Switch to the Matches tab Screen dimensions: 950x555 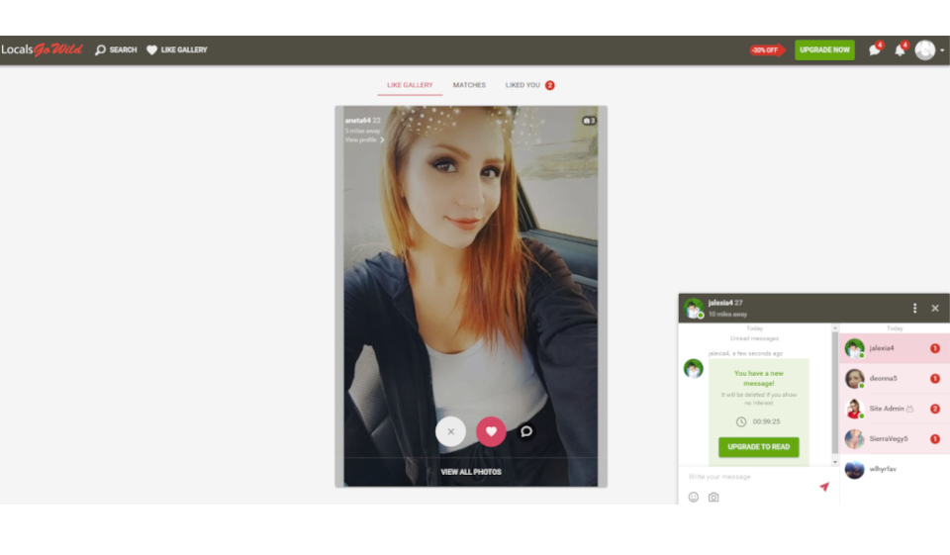pos(469,85)
